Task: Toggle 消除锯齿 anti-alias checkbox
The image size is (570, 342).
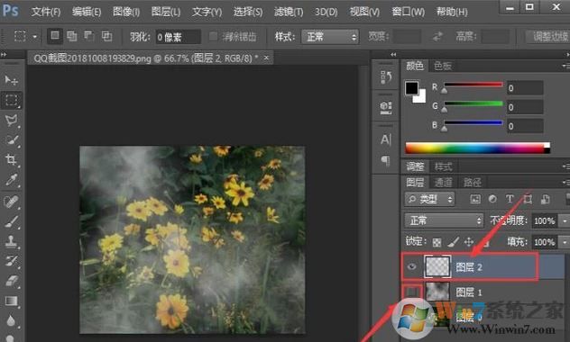Action: [214, 36]
